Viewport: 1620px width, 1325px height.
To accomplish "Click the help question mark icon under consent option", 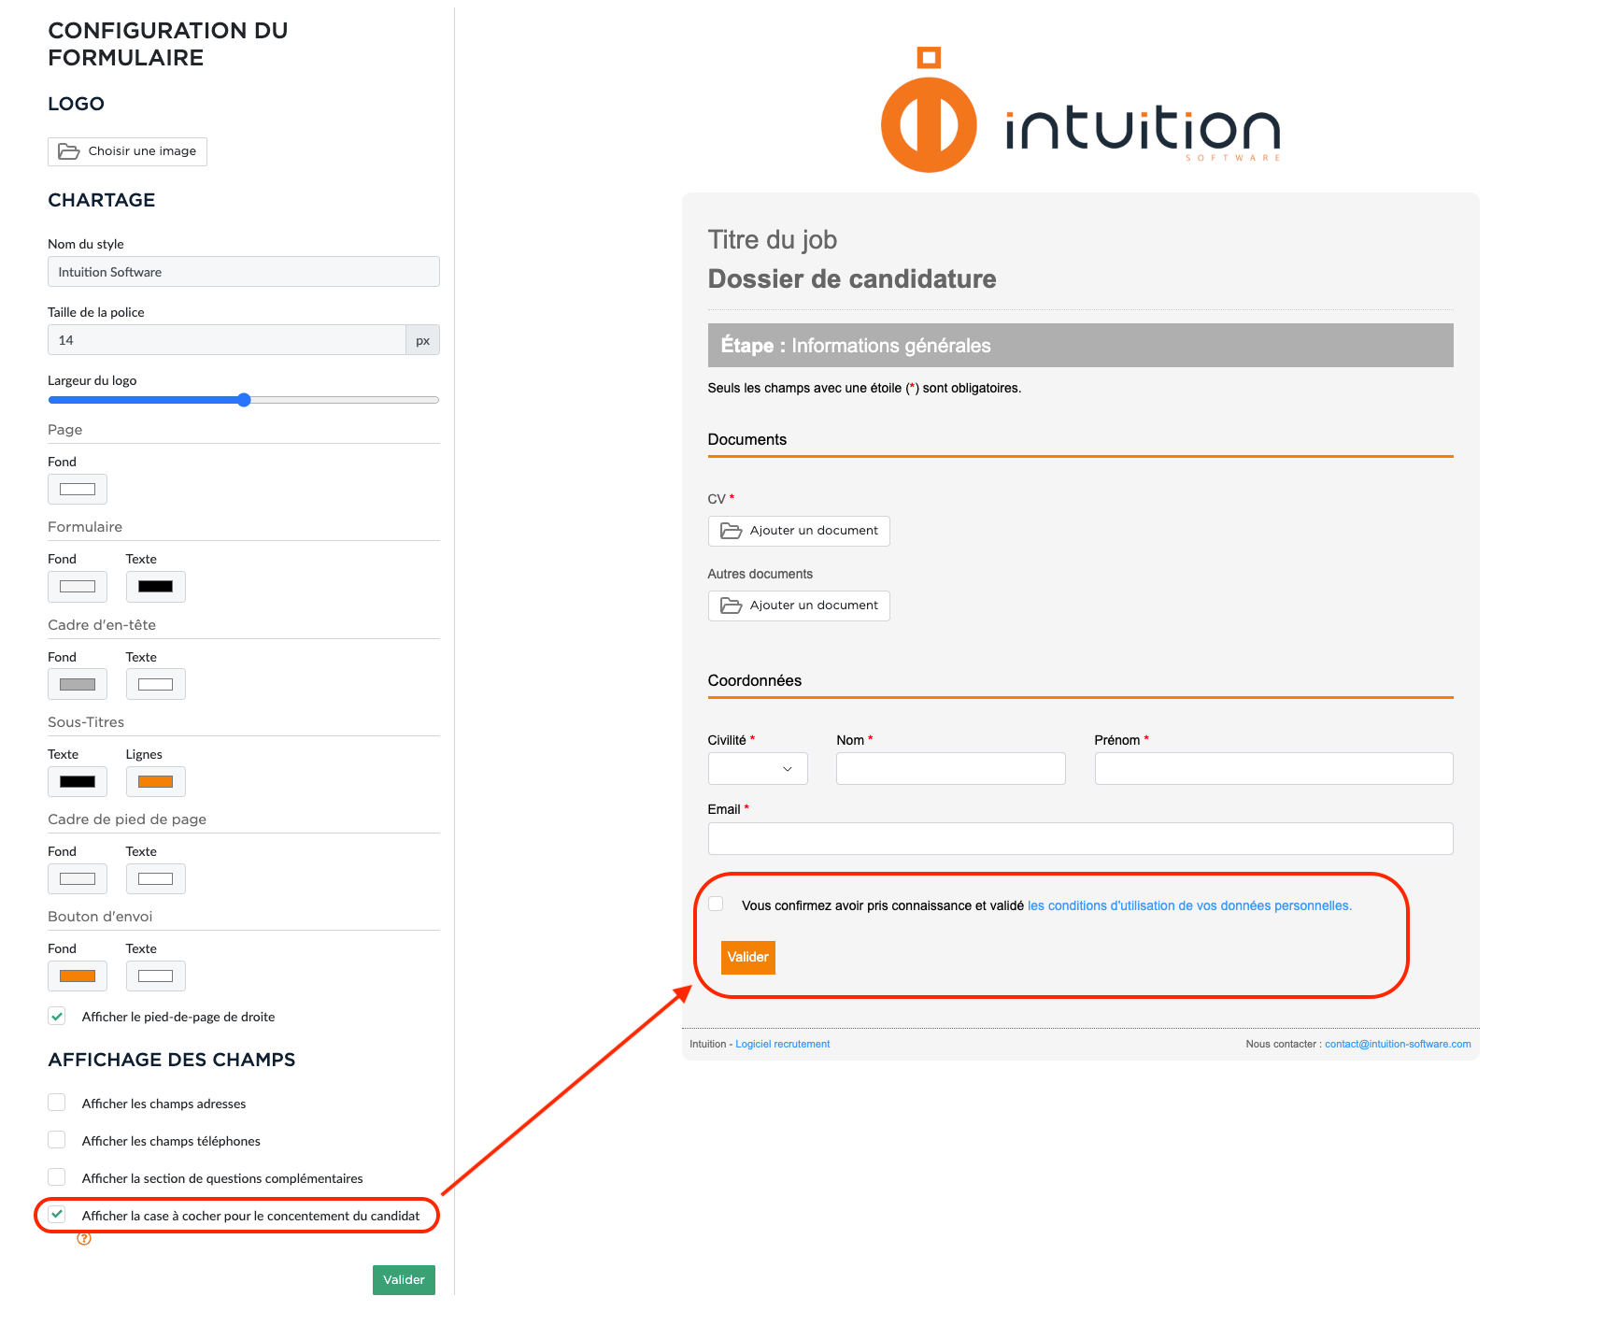I will tap(84, 1239).
